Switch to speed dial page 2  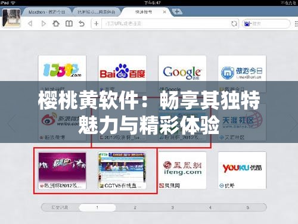135,207
